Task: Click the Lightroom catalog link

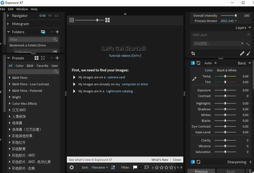Action: (x=119, y=91)
